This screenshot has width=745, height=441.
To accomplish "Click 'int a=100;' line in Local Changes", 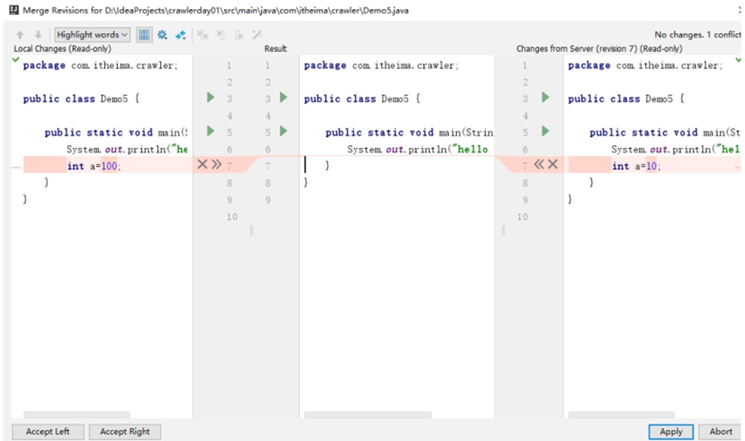I will 94,166.
